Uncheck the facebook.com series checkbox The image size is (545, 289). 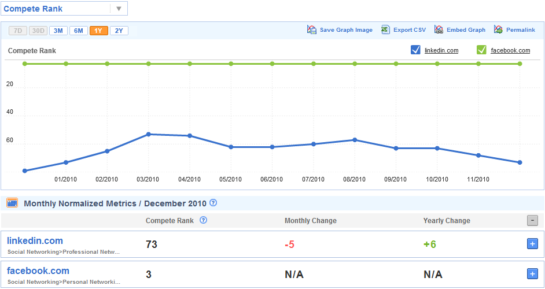coord(481,50)
